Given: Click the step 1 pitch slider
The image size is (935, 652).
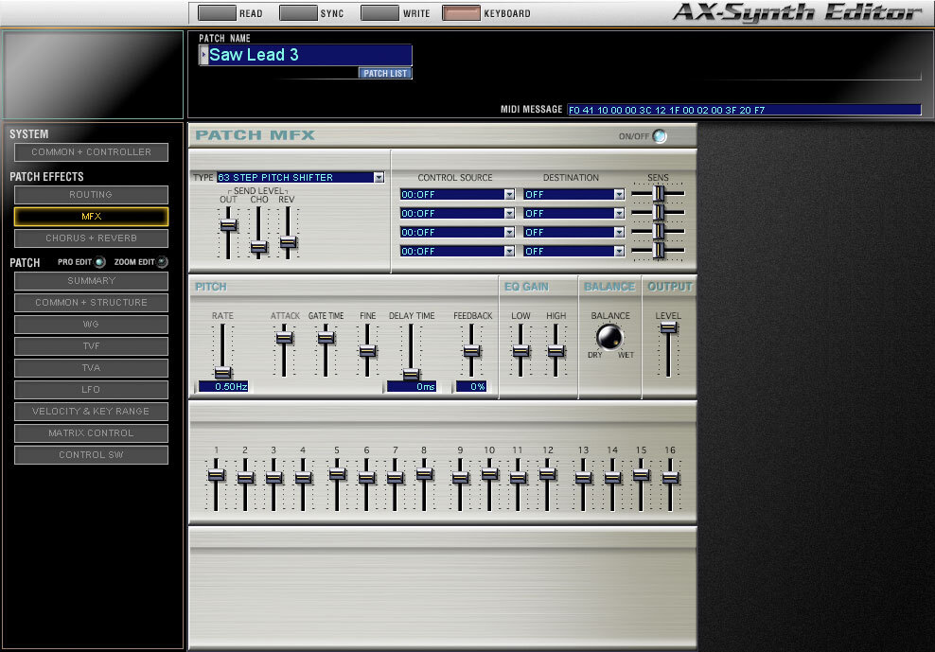Looking at the screenshot, I should tap(216, 475).
